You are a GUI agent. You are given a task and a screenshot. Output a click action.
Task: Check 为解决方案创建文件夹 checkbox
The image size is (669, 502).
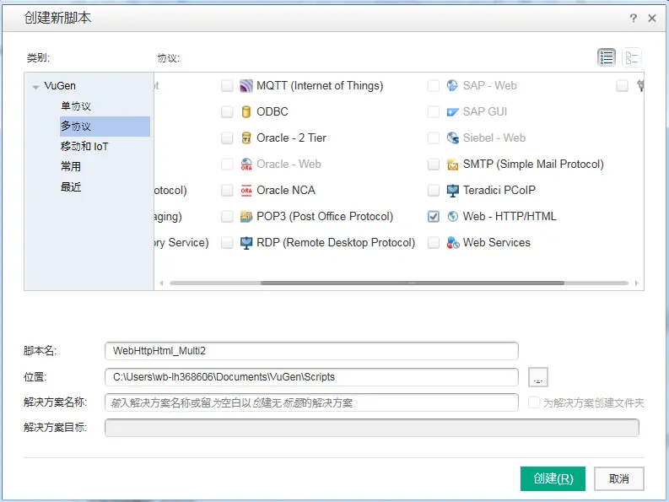[x=534, y=402]
